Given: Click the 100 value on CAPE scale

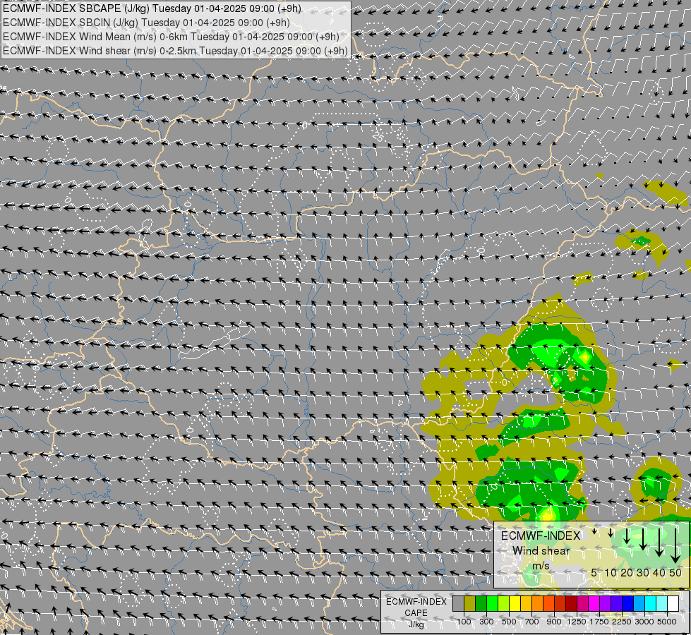Looking at the screenshot, I should coord(464,622).
